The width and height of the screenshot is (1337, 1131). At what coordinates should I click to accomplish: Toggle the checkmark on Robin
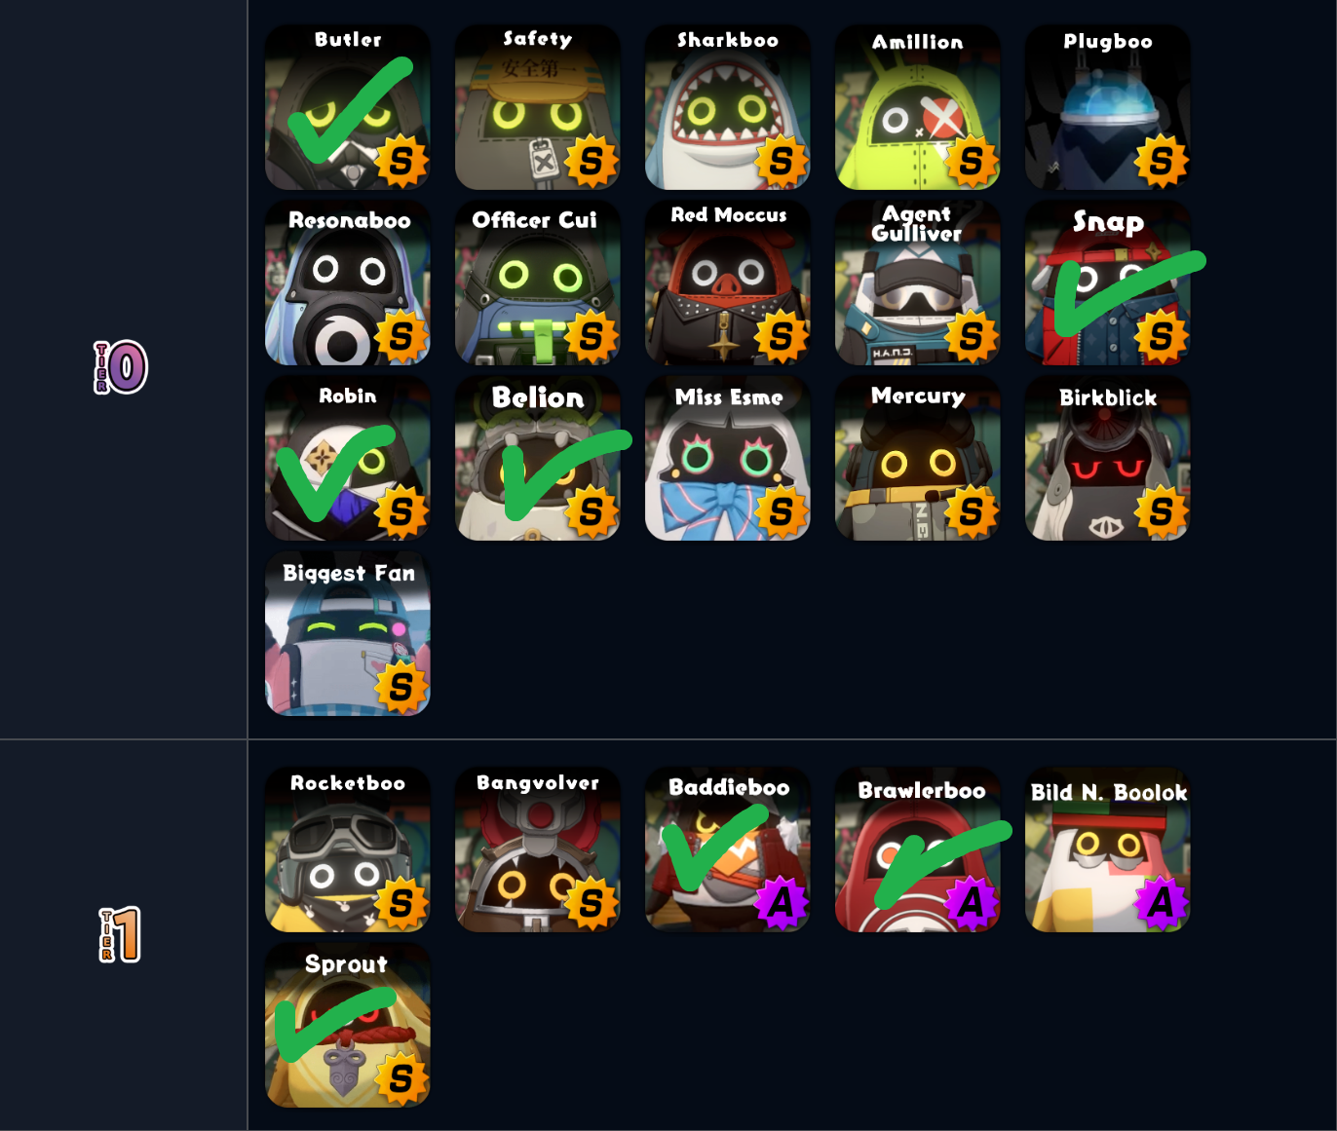tap(336, 473)
